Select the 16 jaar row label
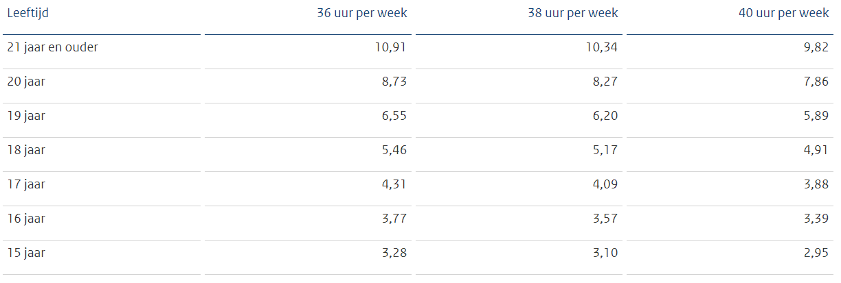Viewport: 841px width, 283px height. pos(26,219)
